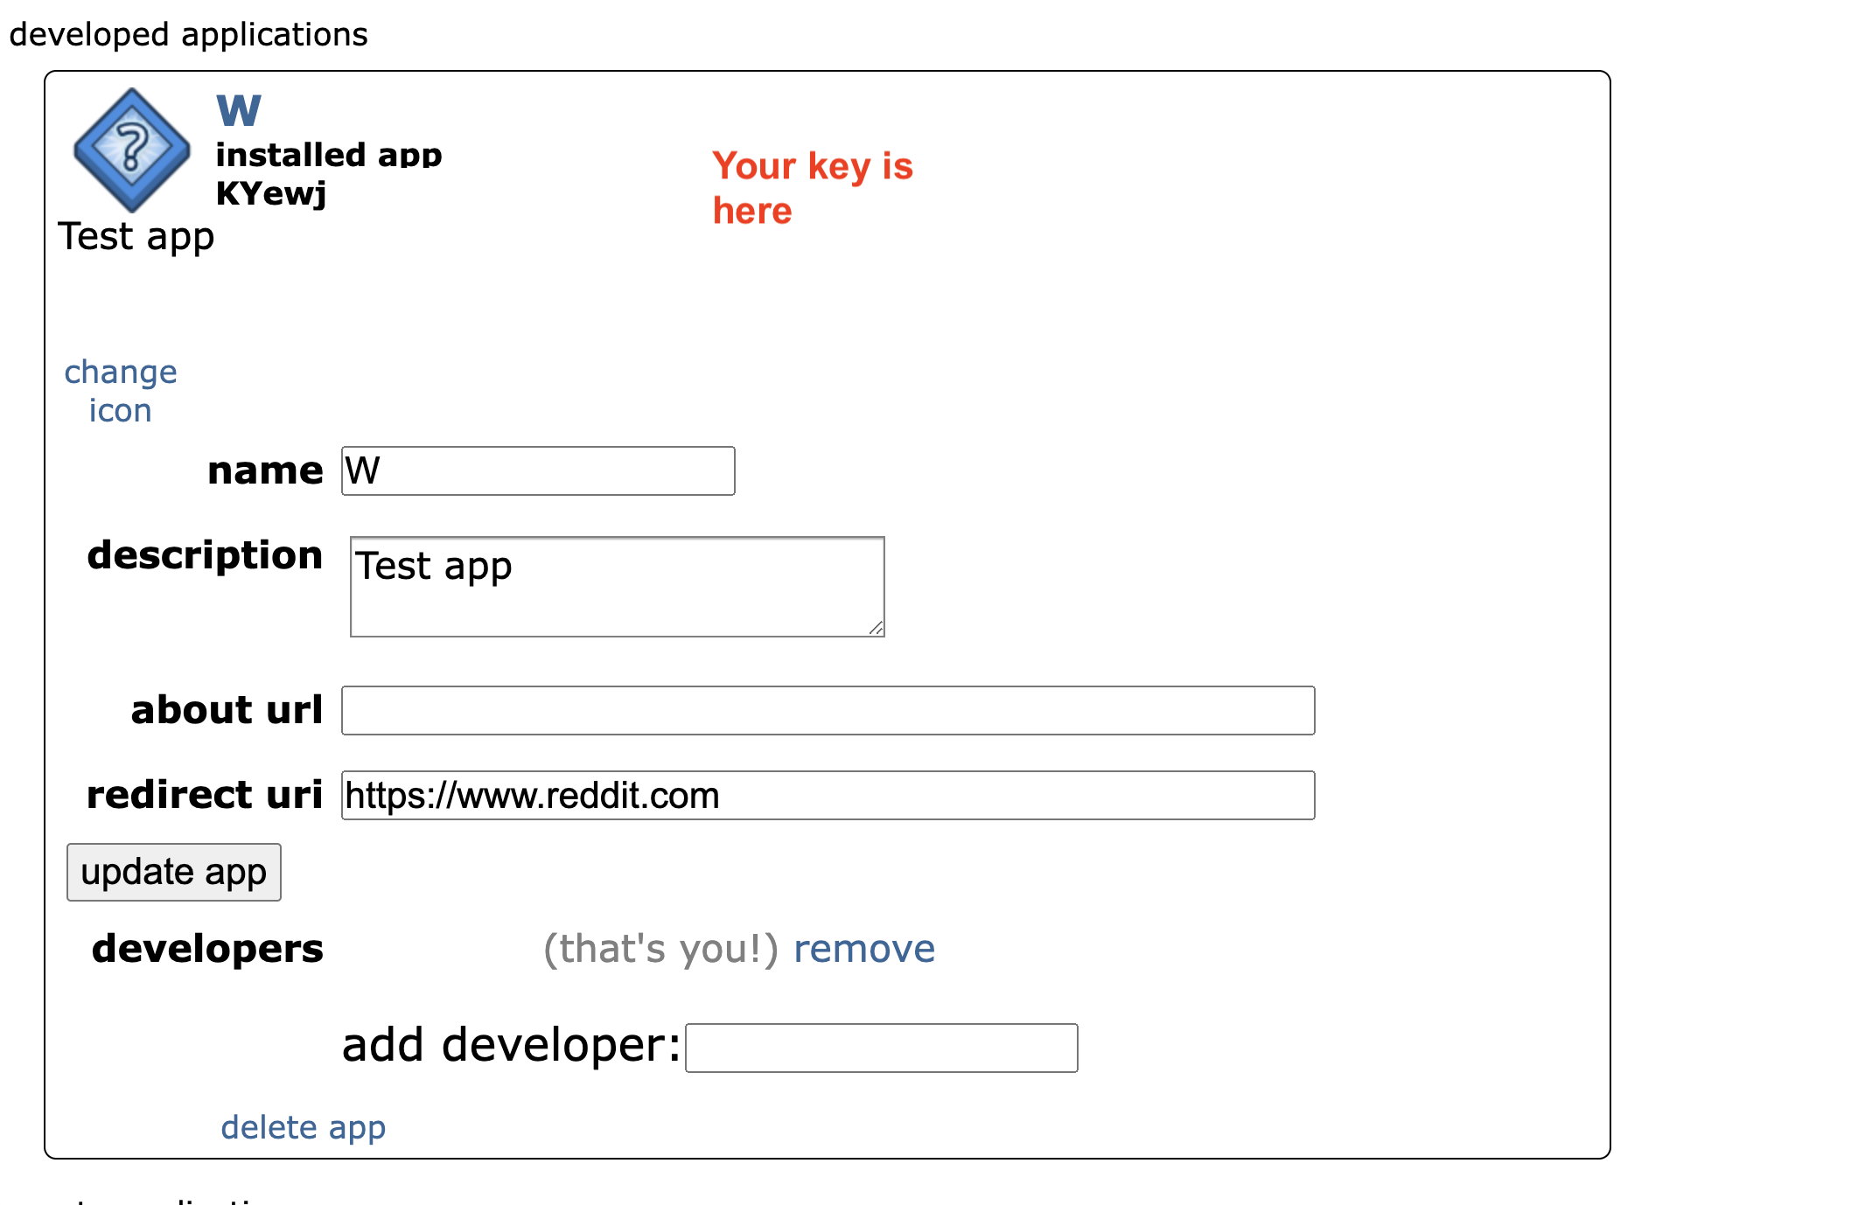Click the about url input field
This screenshot has width=1865, height=1205.
(x=828, y=710)
